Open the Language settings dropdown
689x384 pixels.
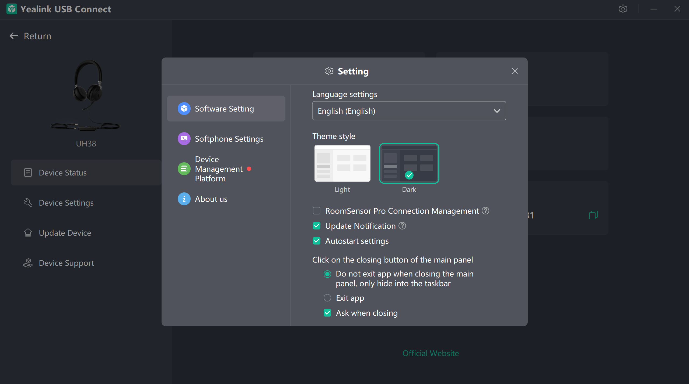coord(409,111)
